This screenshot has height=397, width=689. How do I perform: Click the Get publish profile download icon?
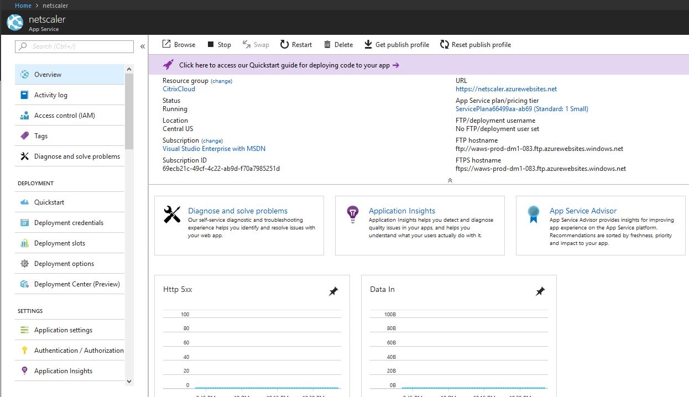click(x=368, y=44)
